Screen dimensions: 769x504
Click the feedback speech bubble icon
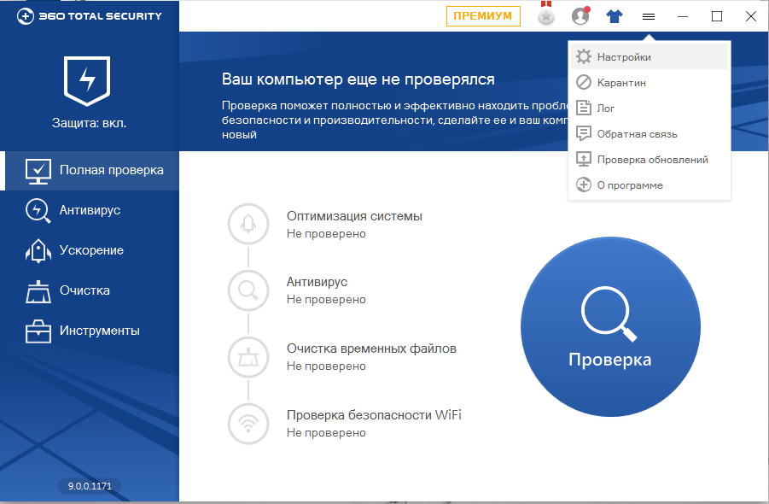click(x=584, y=133)
